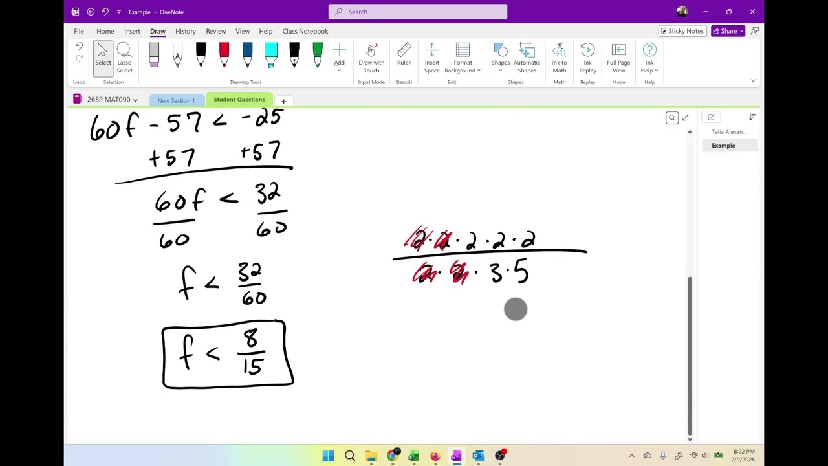Redo the last undone action

click(x=79, y=59)
